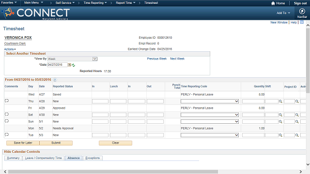
Task: Open the help icon beside the date range
Action: click(55, 80)
